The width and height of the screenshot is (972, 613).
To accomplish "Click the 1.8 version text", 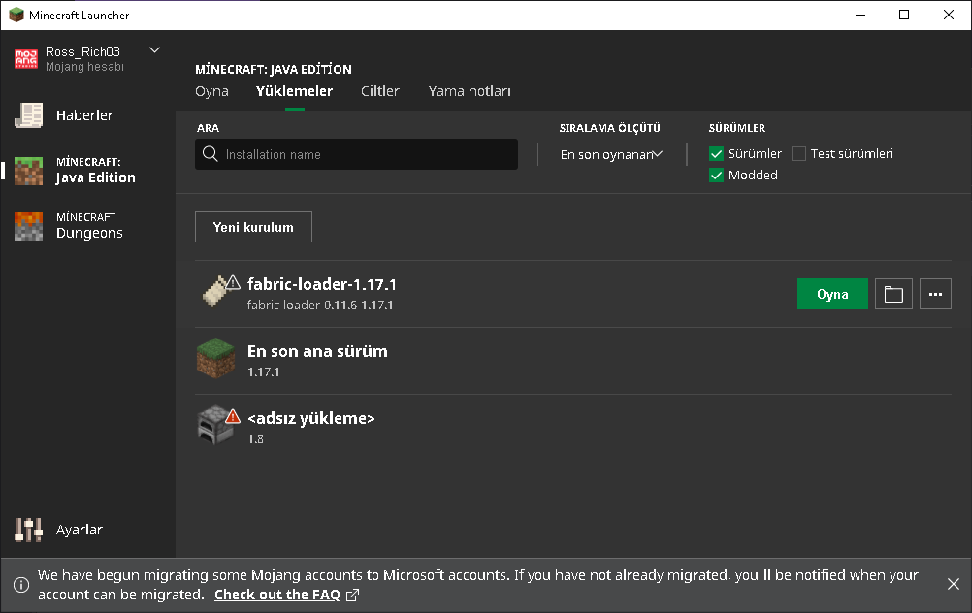I will coord(255,438).
